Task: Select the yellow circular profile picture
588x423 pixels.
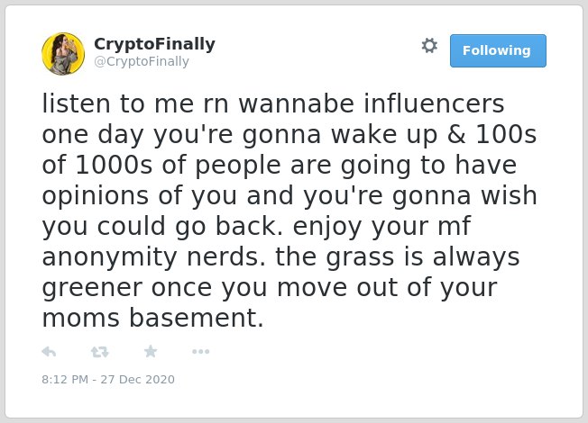Action: [x=63, y=54]
